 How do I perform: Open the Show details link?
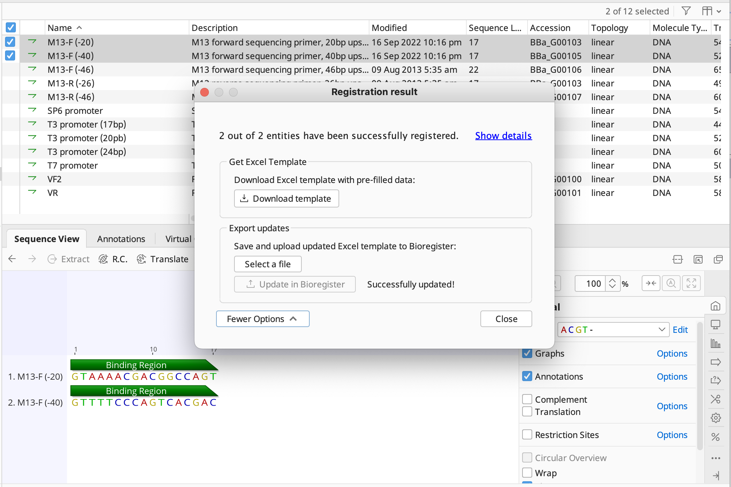tap(503, 136)
